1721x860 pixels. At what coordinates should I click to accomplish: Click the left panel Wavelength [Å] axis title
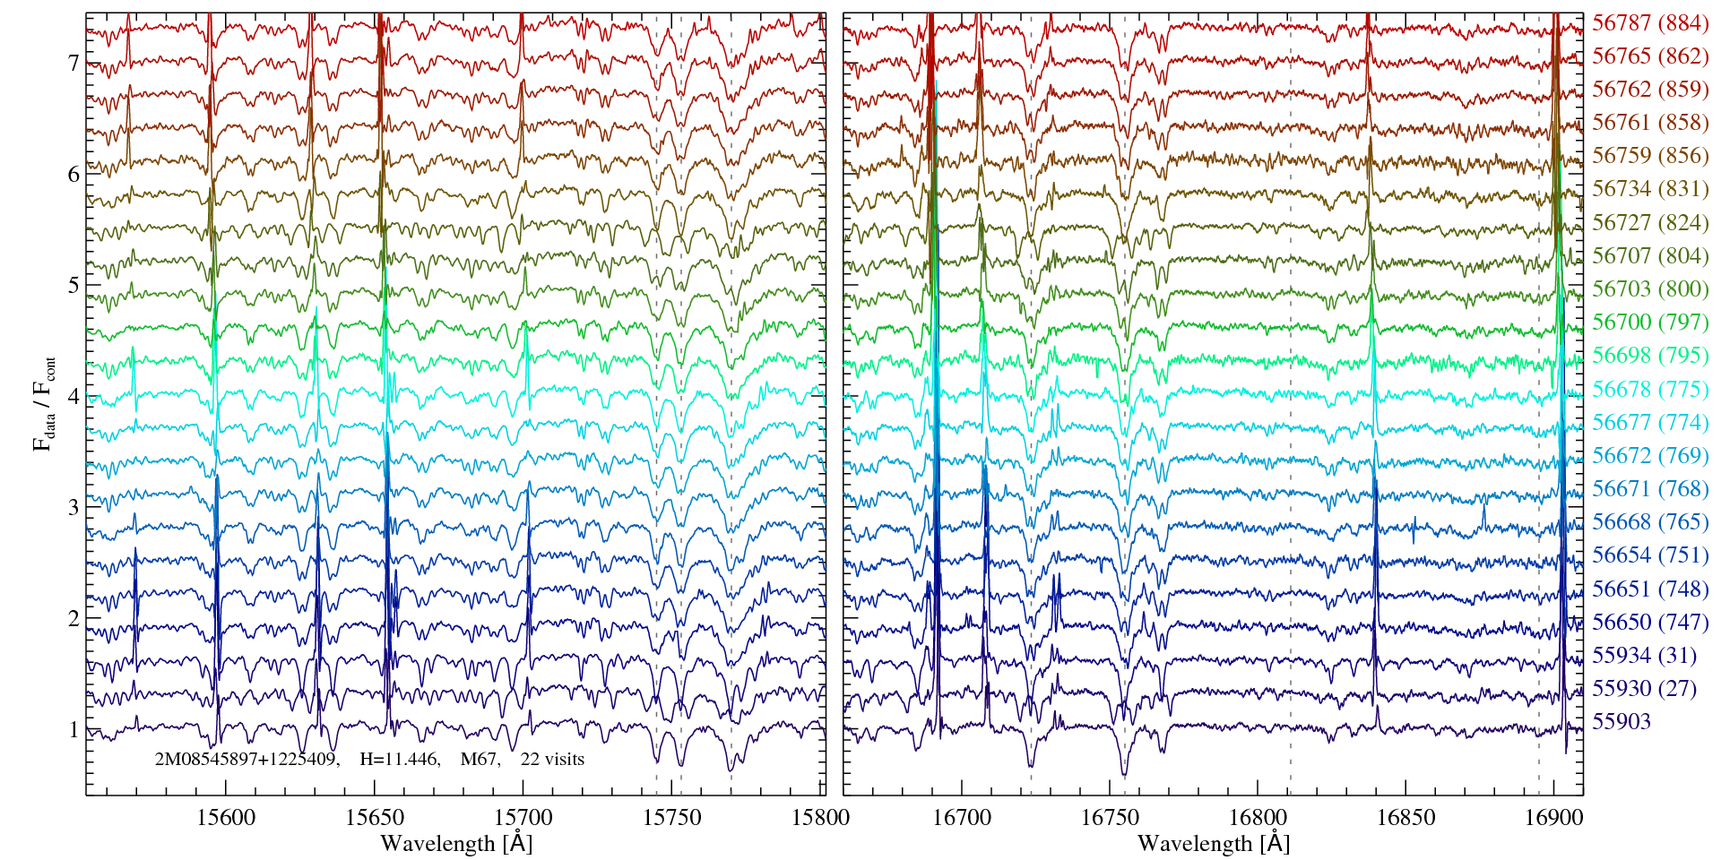(456, 843)
